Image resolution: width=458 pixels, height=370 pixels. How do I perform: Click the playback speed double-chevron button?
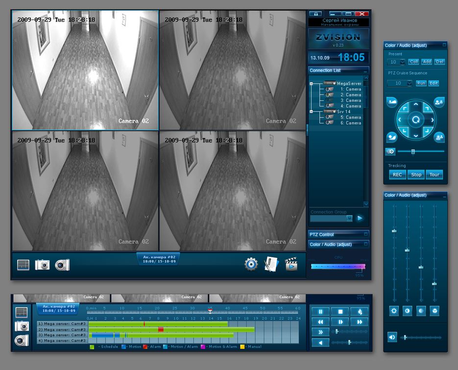pos(320,332)
